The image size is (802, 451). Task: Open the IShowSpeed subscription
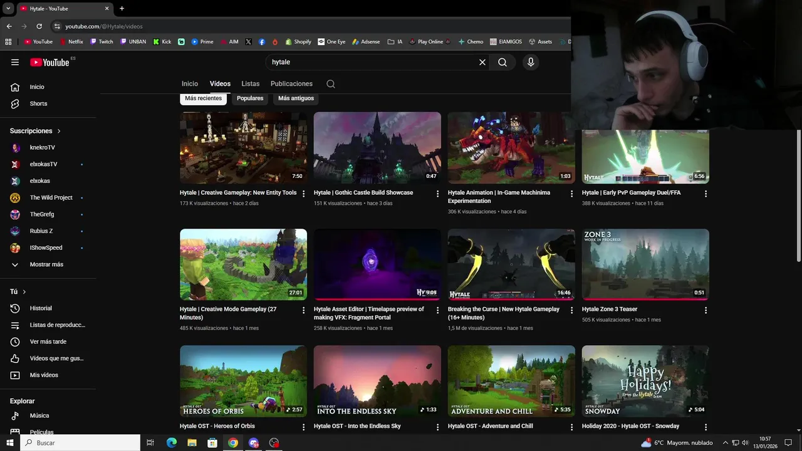click(x=48, y=247)
